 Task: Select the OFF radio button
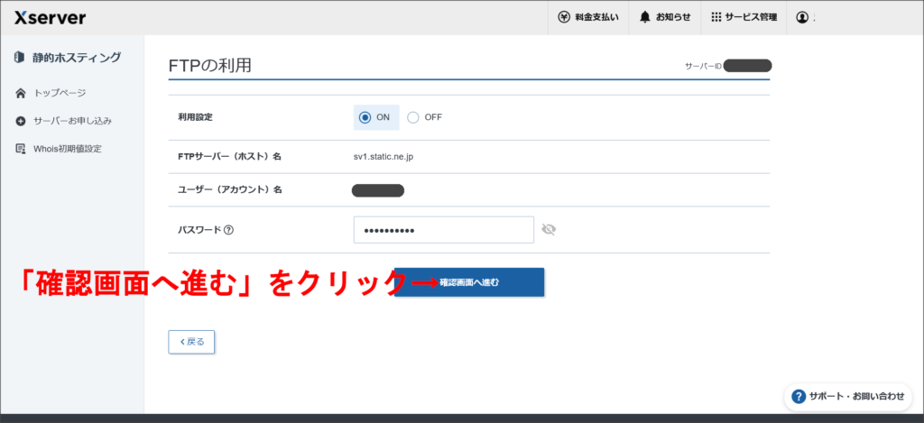click(413, 117)
